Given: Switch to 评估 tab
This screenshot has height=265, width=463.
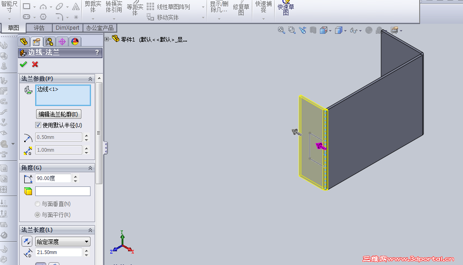Looking at the screenshot, I should click(39, 28).
